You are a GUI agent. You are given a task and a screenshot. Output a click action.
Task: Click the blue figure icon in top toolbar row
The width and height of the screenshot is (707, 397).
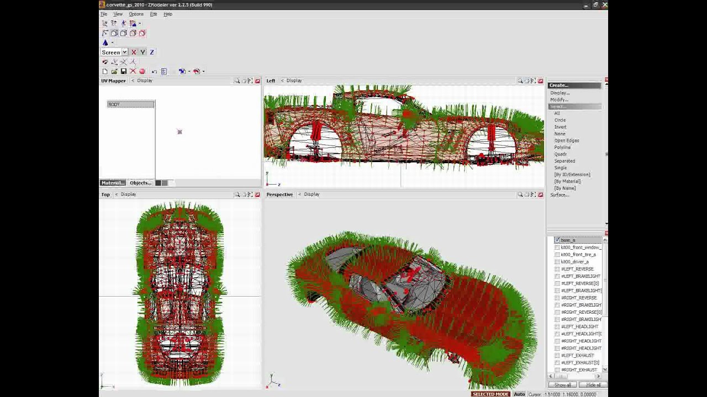point(124,23)
